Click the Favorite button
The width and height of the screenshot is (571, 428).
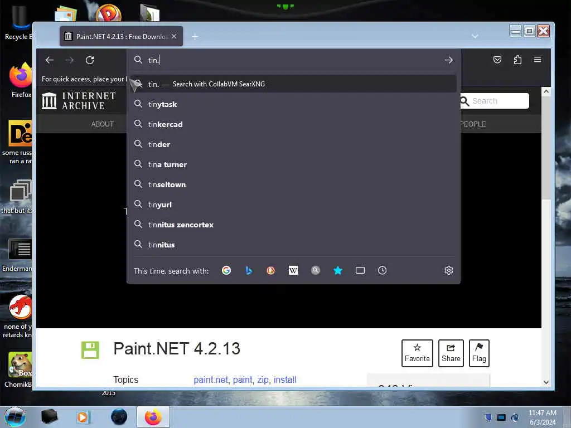click(x=417, y=353)
